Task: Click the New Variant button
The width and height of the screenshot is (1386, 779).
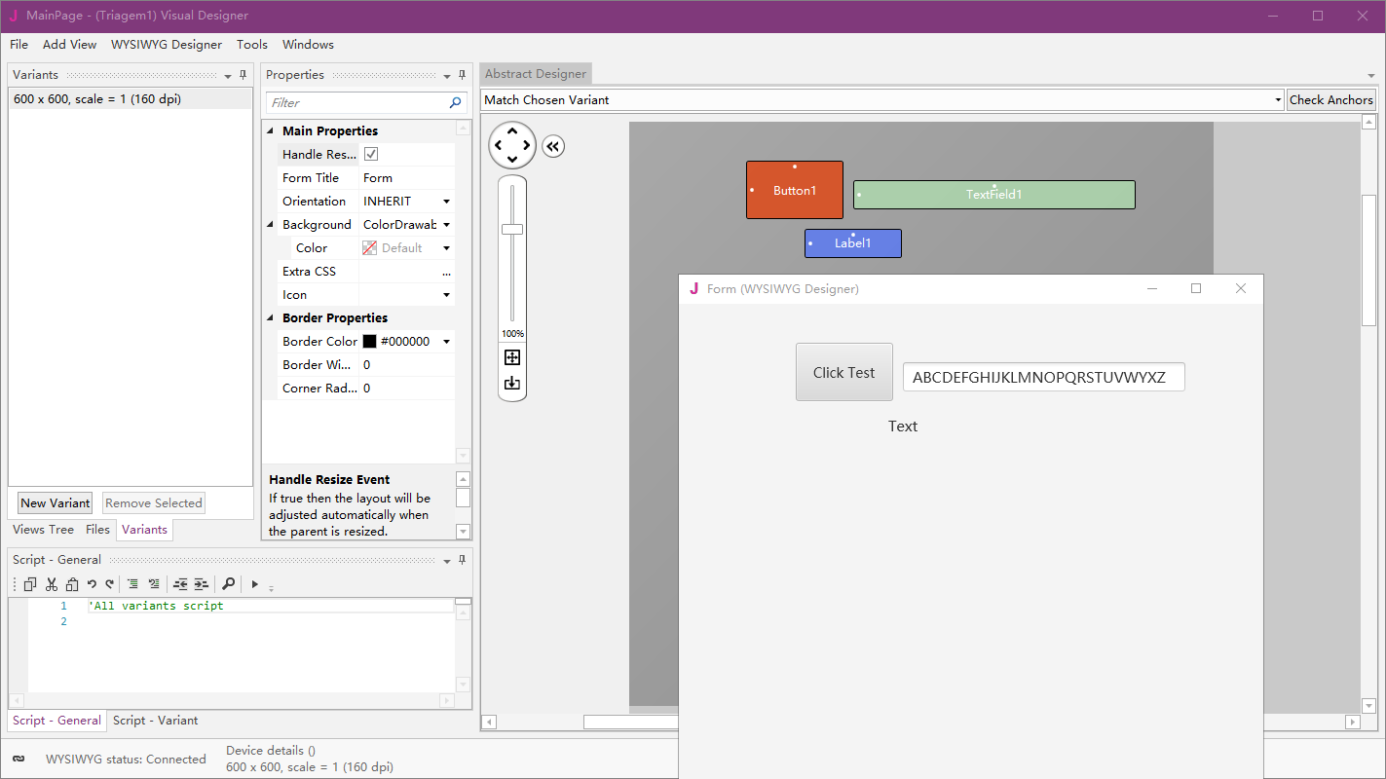Action: click(x=56, y=503)
